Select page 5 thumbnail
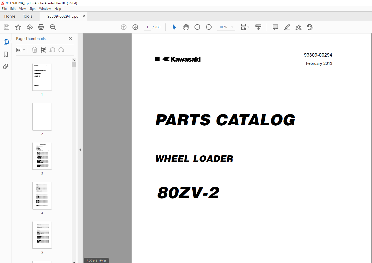This screenshot has width=372, height=263. click(42, 235)
